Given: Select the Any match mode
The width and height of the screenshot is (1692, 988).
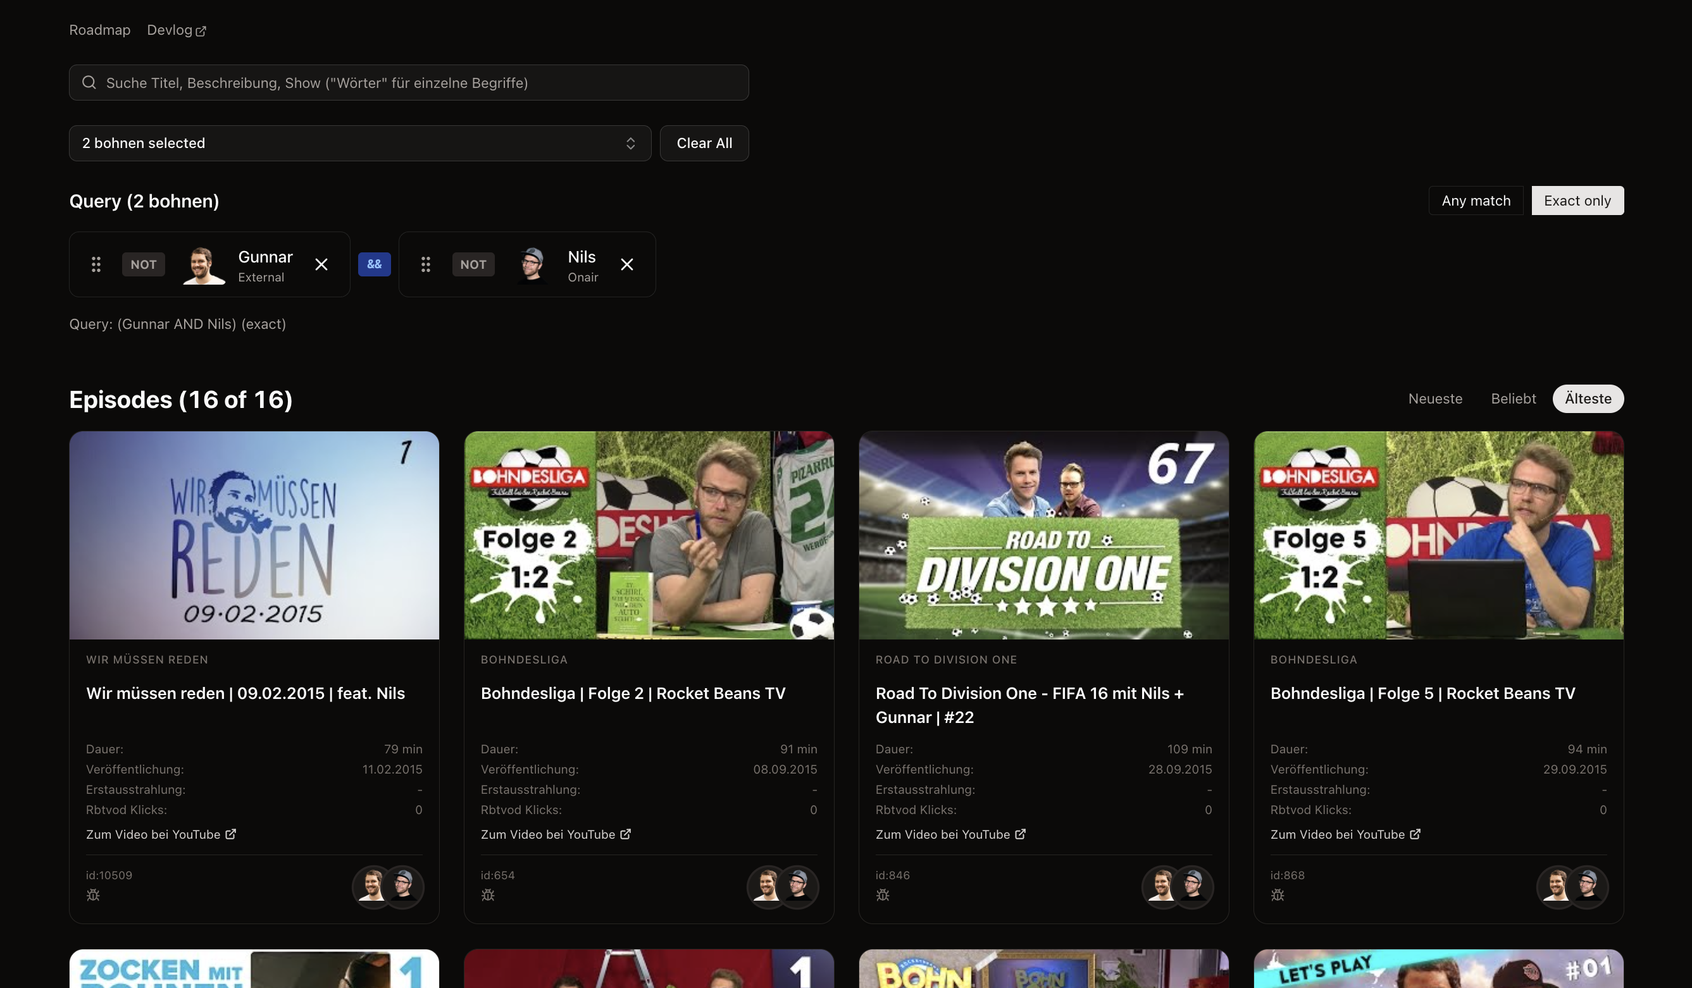Looking at the screenshot, I should [1476, 201].
